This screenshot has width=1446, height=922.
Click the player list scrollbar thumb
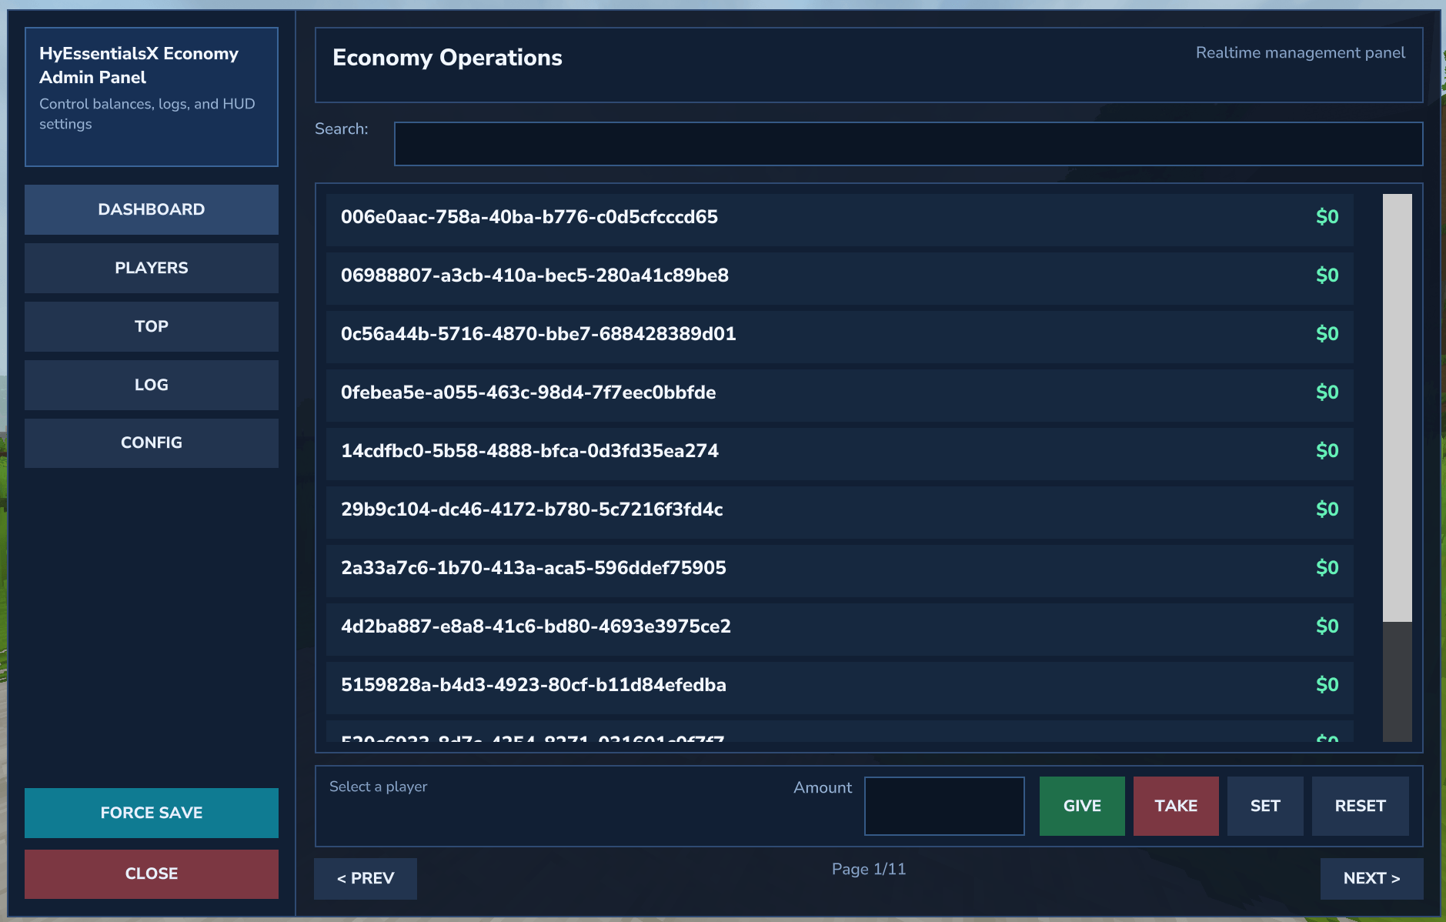(x=1397, y=408)
